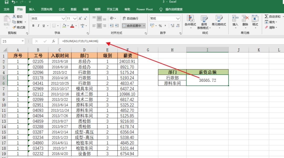Open the Fill Color dropdown arrow
Screen dimensions: 284x158
pyautogui.click(x=68, y=26)
